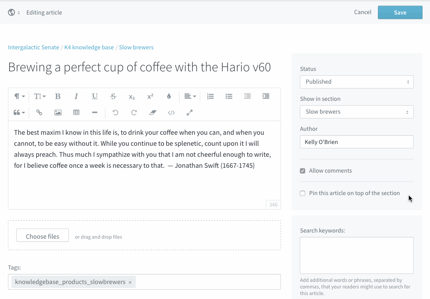This screenshot has width=430, height=299.
Task: Open the font size dropdown
Action: [40, 96]
